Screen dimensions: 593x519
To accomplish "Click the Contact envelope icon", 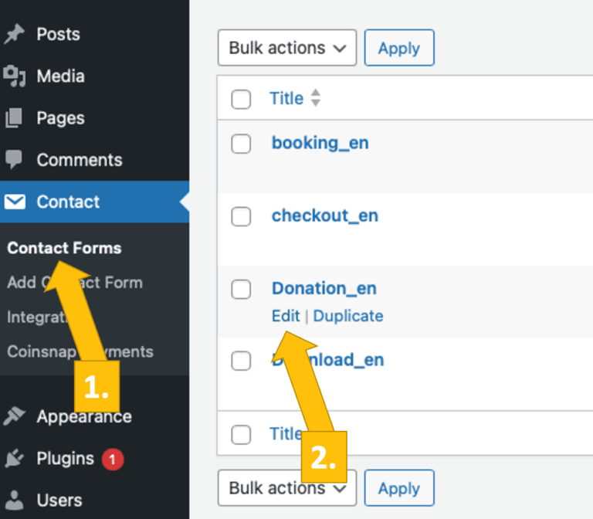I will click(14, 202).
